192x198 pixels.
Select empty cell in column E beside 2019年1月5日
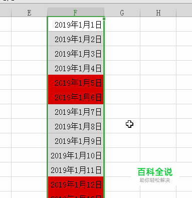pos(29,82)
